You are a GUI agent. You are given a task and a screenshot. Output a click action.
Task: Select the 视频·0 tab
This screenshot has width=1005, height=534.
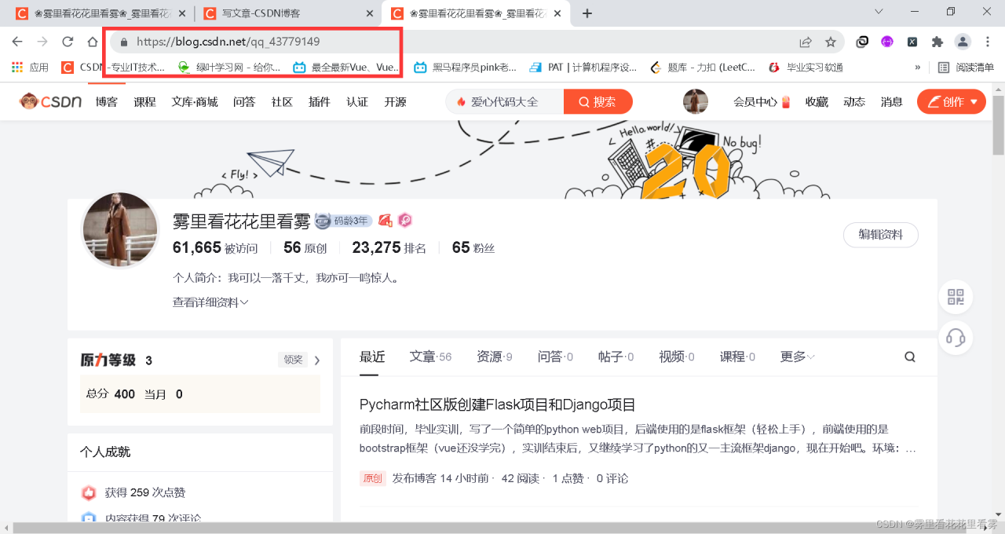(677, 357)
